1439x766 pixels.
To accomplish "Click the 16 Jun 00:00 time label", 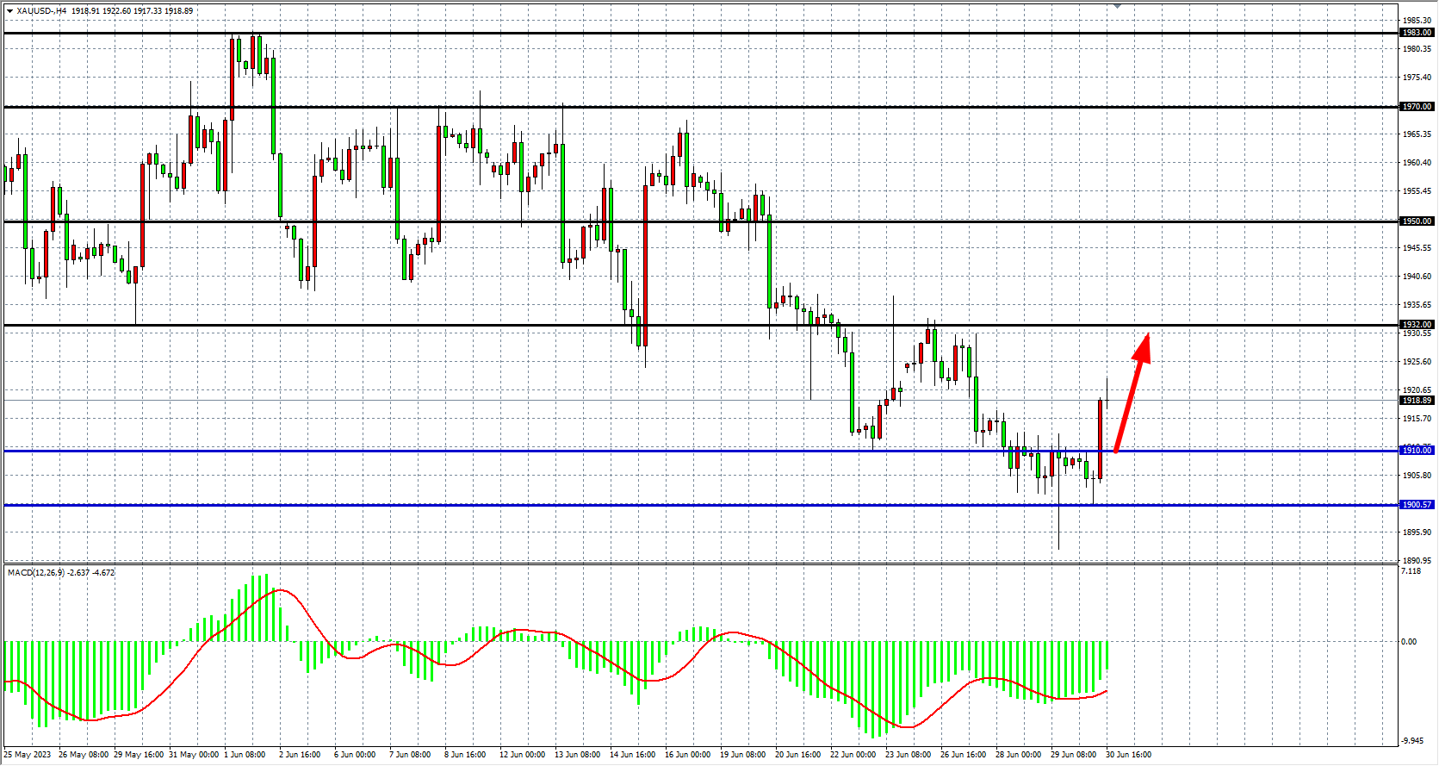I will click(x=687, y=755).
